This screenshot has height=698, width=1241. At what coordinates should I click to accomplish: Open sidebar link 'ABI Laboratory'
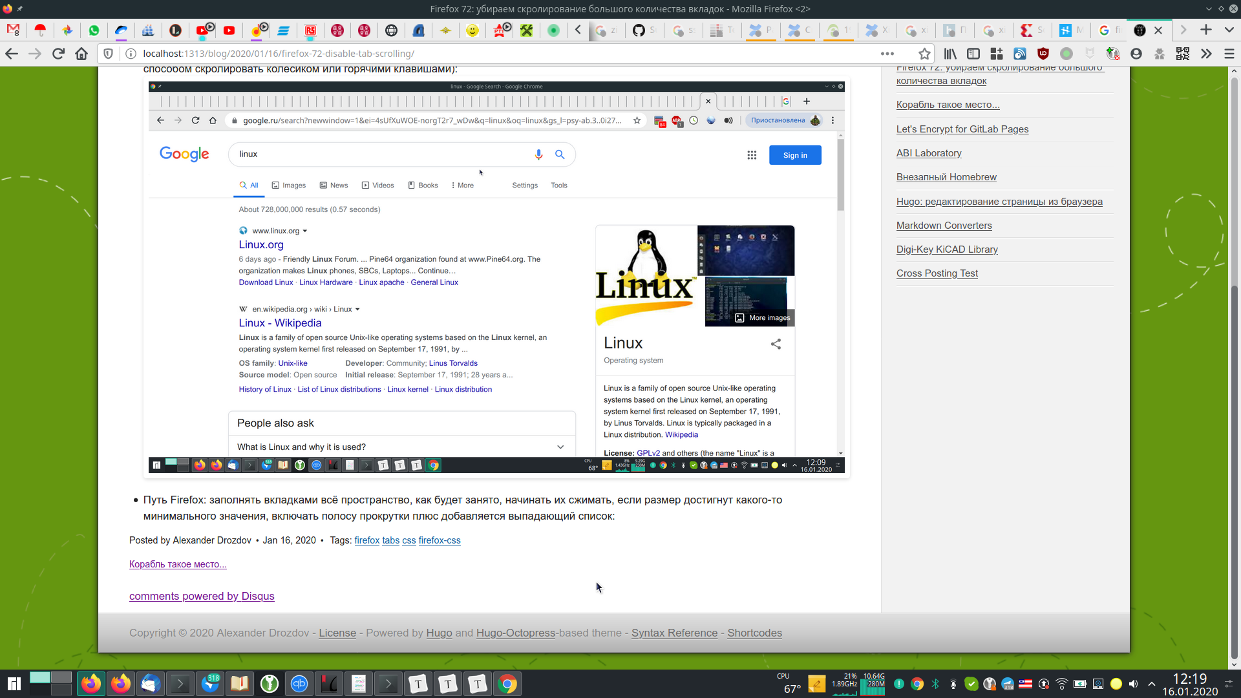click(929, 153)
